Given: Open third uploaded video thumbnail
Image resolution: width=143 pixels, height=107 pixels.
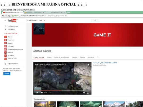Looking at the screenshot, I should 91,104.
